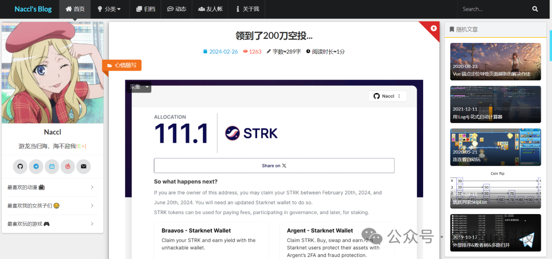Image resolution: width=552 pixels, height=259 pixels.
Task: Expand 最喜欢玩的游戏 section
Action: pos(53,224)
